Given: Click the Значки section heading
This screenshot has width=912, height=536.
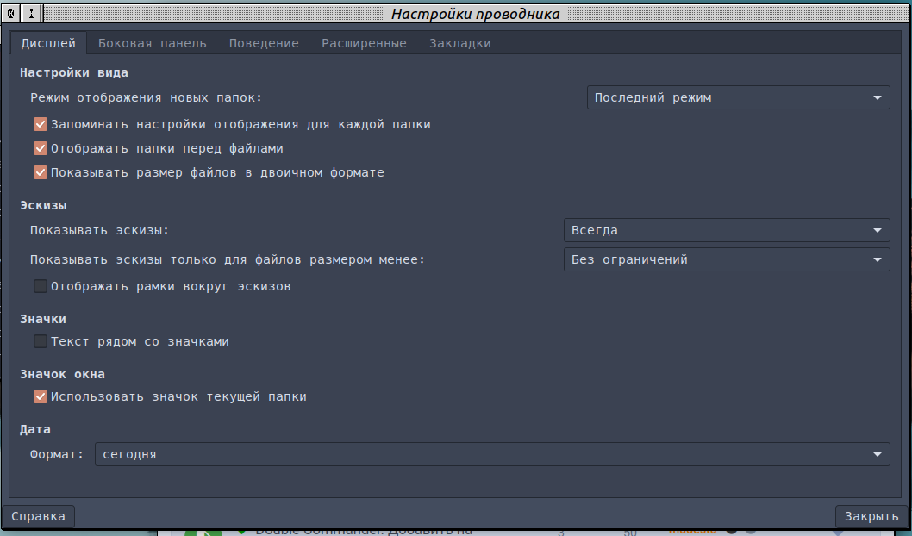Looking at the screenshot, I should click(43, 319).
